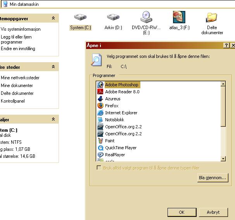Open the System (C:) drive icon
The width and height of the screenshot is (235, 220).
(80, 17)
